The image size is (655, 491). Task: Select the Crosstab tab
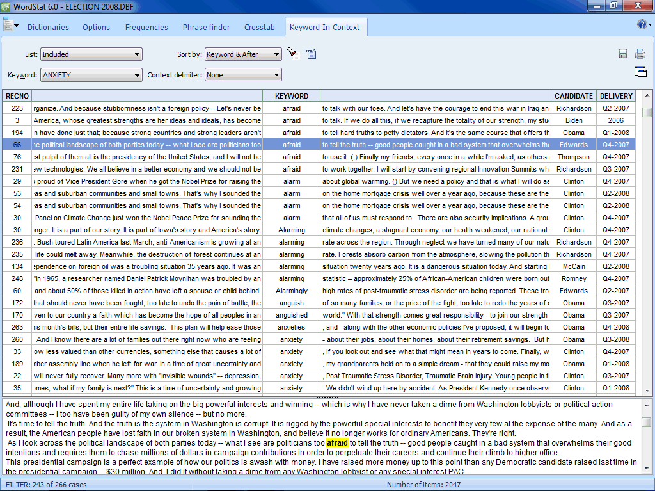coord(259,28)
